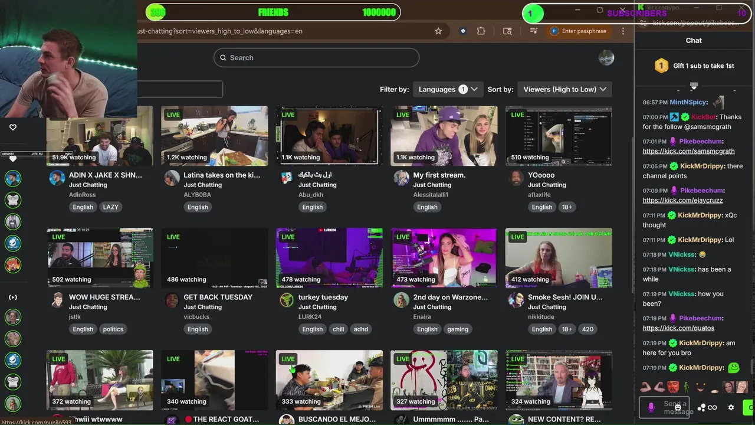Open the media controls icon in toolbar
The width and height of the screenshot is (755, 425).
[534, 31]
